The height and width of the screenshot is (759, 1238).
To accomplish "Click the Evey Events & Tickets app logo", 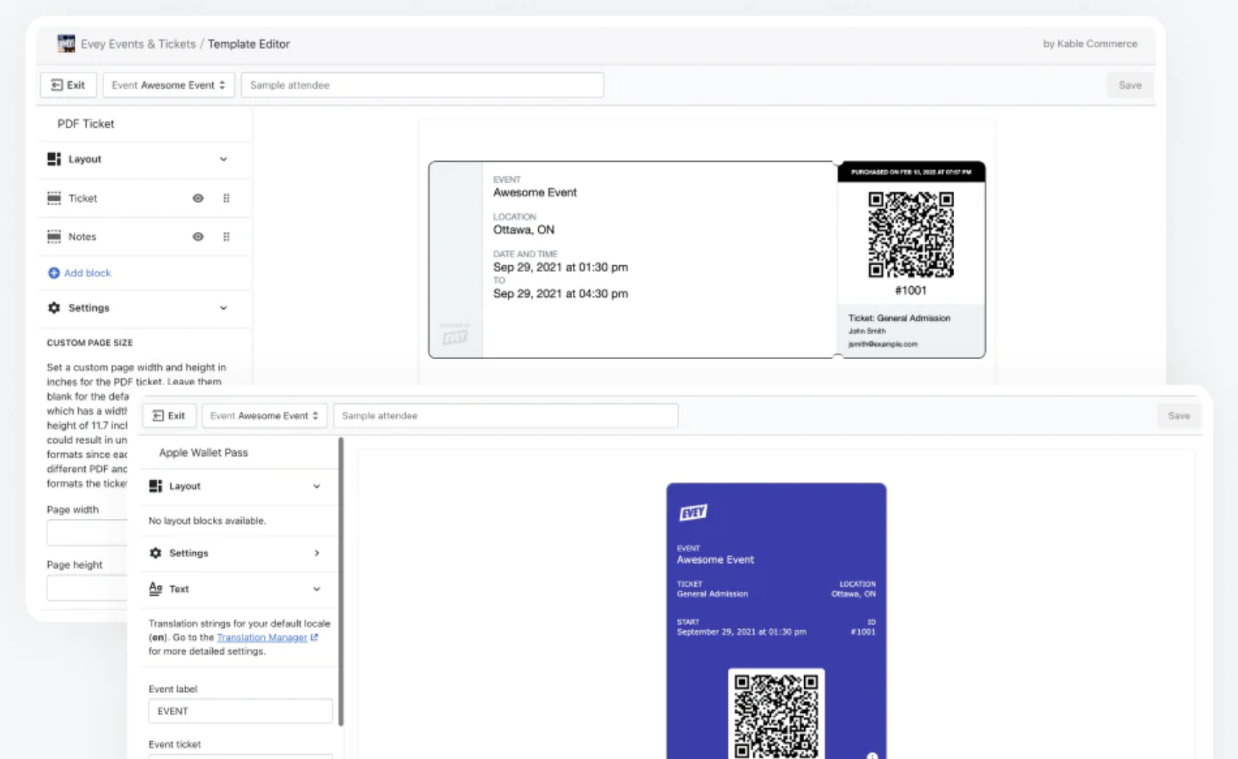I will 67,43.
